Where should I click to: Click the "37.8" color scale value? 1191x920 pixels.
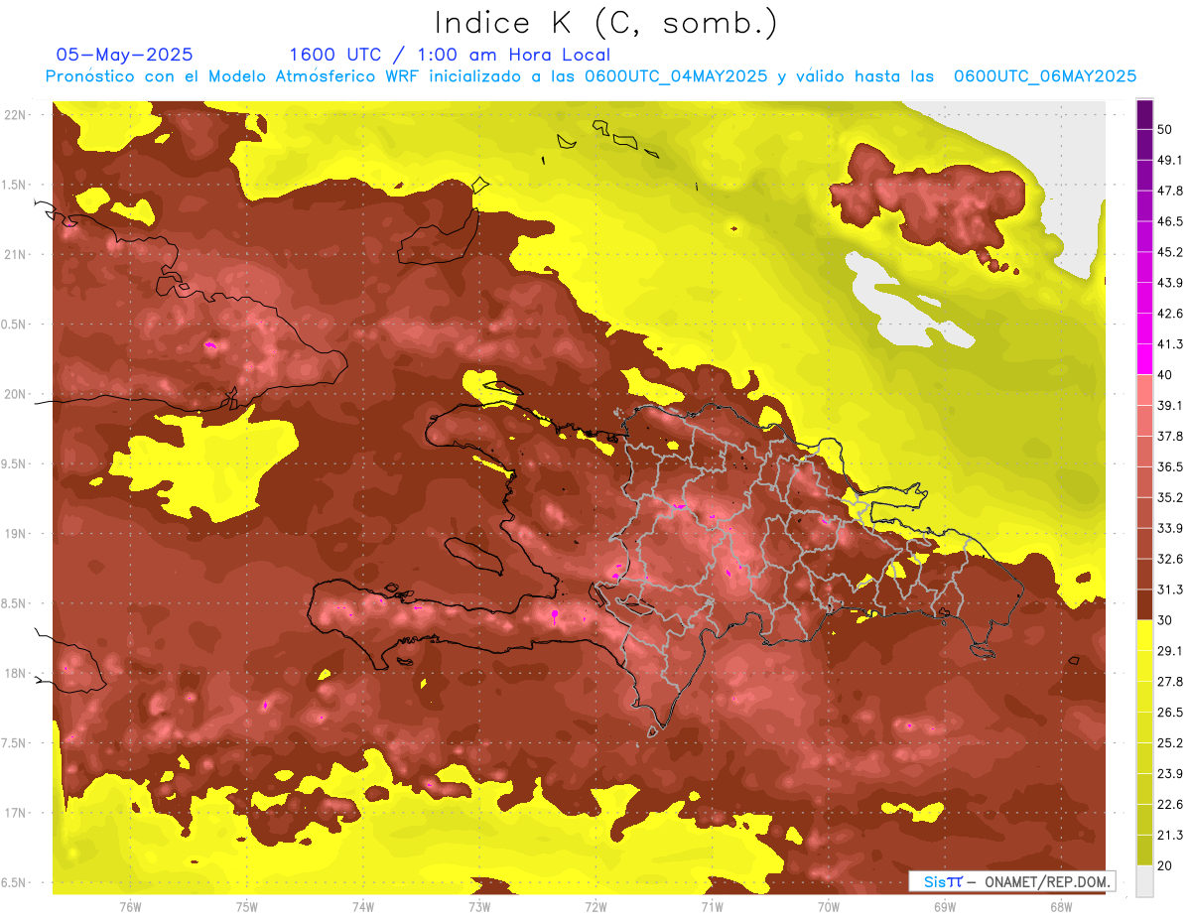[1170, 436]
